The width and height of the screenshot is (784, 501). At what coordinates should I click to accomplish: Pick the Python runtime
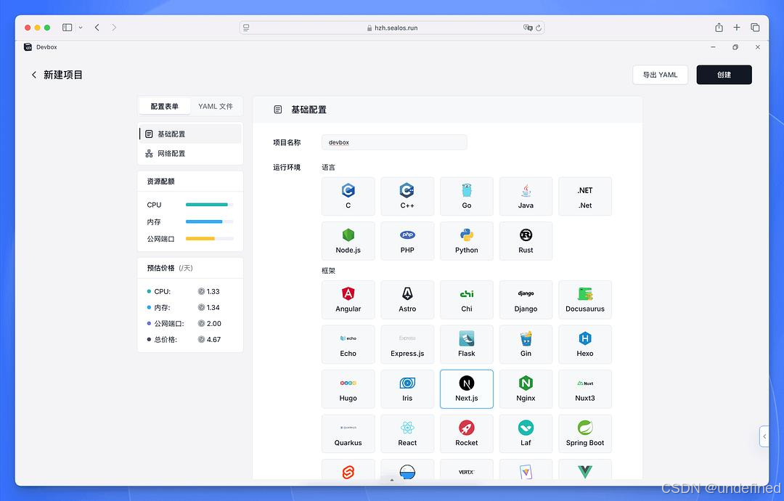pyautogui.click(x=467, y=241)
